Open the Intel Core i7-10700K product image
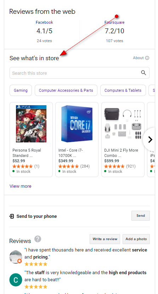The width and height of the screenshot is (158, 294). 77,124
